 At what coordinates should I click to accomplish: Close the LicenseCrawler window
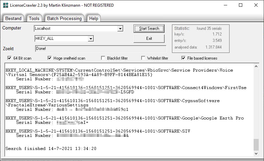point(256,5)
